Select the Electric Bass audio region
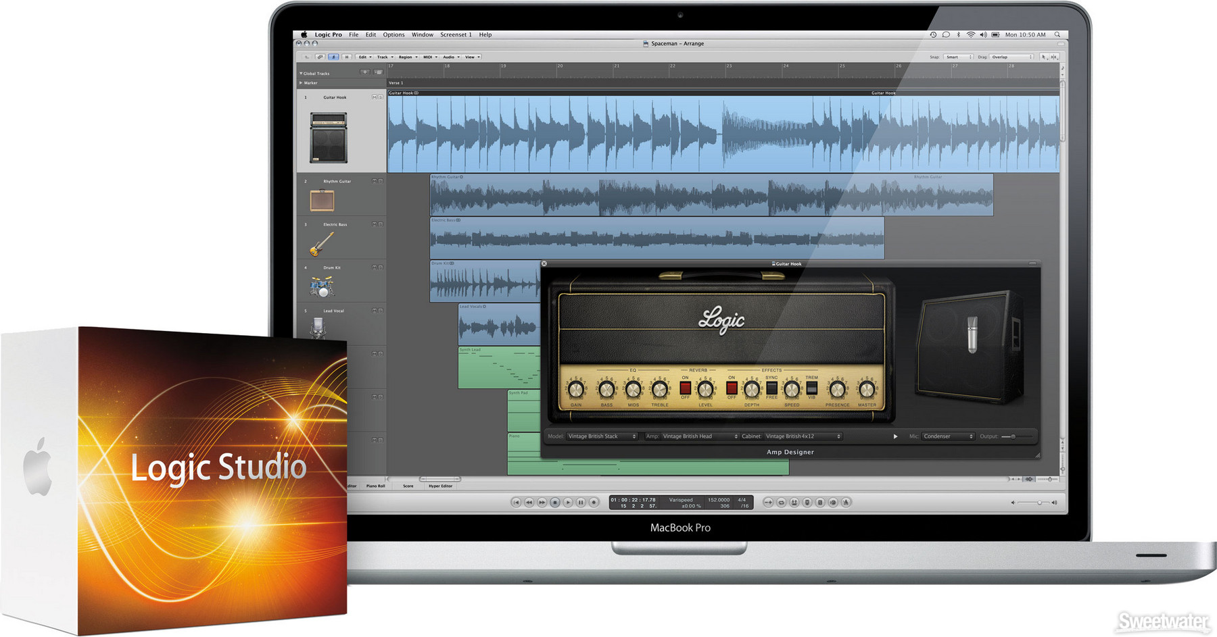Screen dimensions: 1217x637 coord(657,238)
